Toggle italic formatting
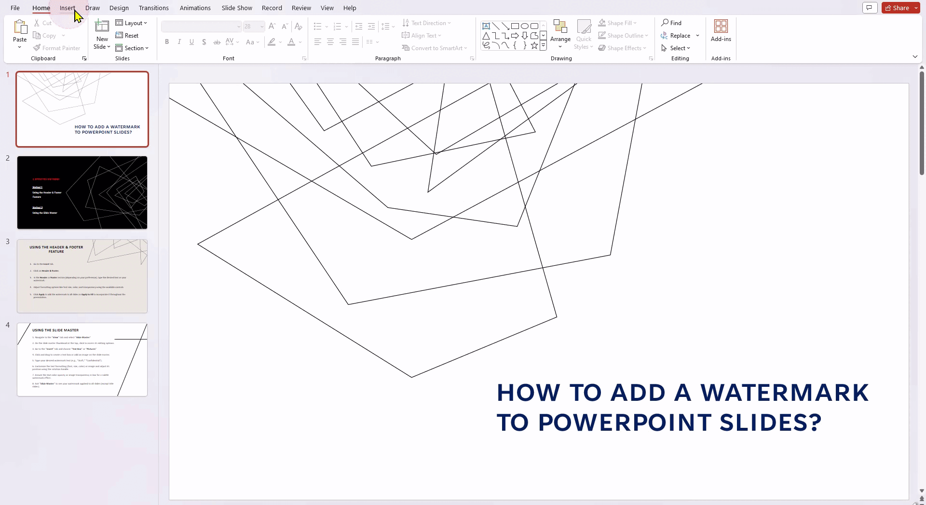Image resolution: width=926 pixels, height=505 pixels. click(179, 42)
